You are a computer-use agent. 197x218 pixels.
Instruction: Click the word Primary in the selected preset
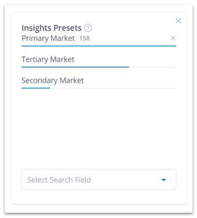pos(35,39)
